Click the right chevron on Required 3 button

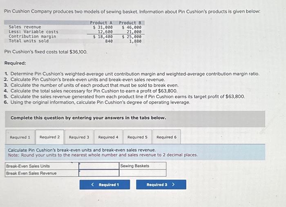(x=173, y=185)
